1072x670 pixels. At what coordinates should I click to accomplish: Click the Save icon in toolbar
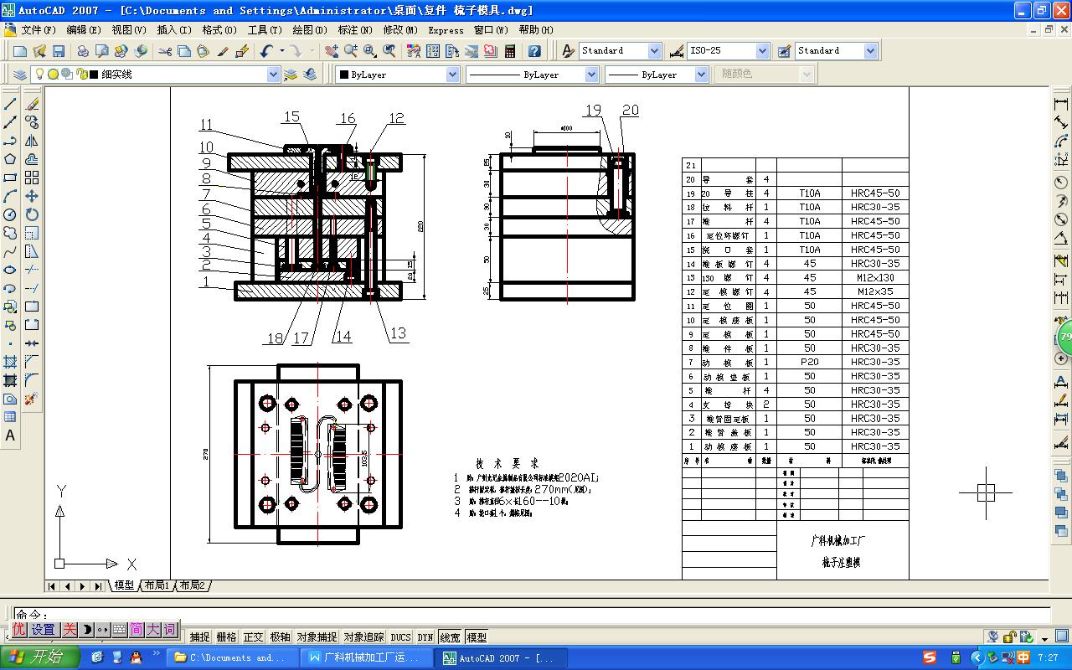(59, 51)
